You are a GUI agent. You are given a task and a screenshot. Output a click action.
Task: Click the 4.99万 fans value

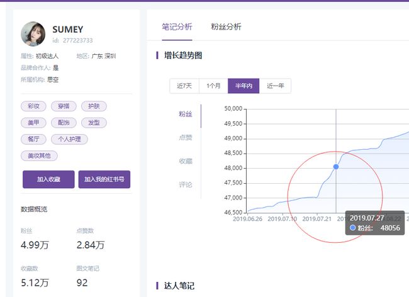(35, 245)
